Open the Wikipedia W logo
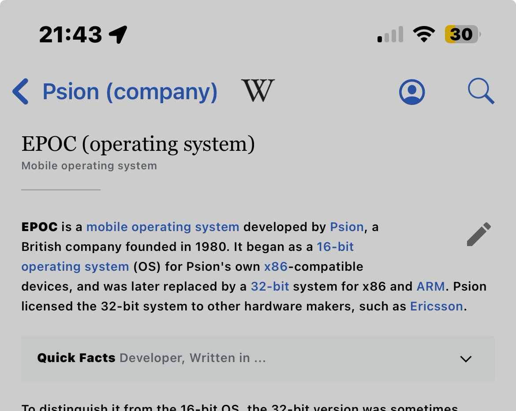The height and width of the screenshot is (411, 516). tap(258, 91)
